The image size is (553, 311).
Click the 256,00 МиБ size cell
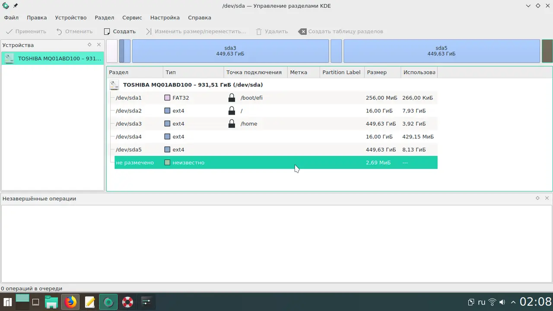[x=381, y=98]
